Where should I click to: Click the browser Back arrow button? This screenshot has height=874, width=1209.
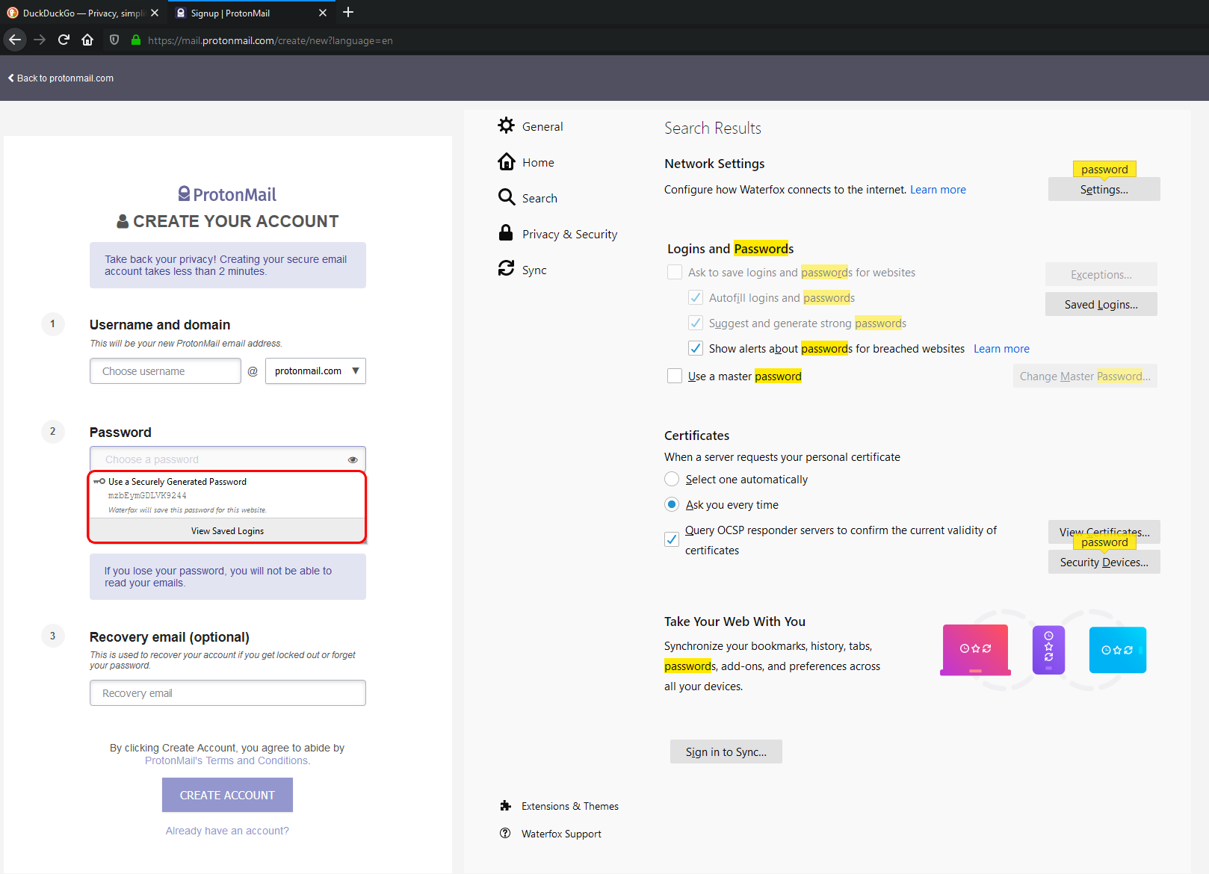click(15, 40)
